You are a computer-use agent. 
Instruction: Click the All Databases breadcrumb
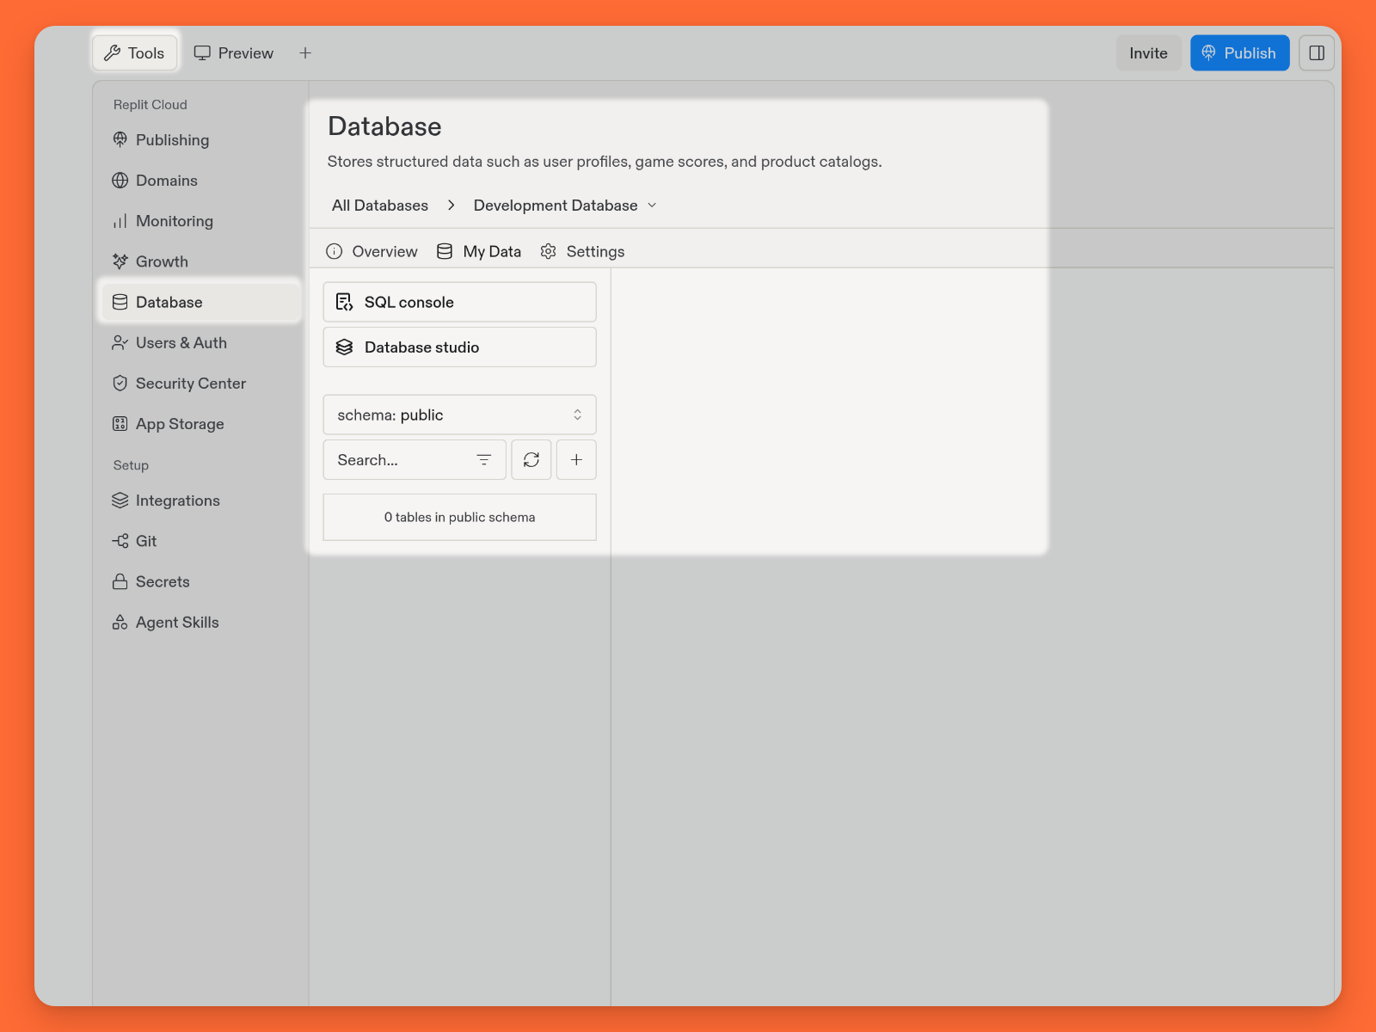[x=380, y=206]
